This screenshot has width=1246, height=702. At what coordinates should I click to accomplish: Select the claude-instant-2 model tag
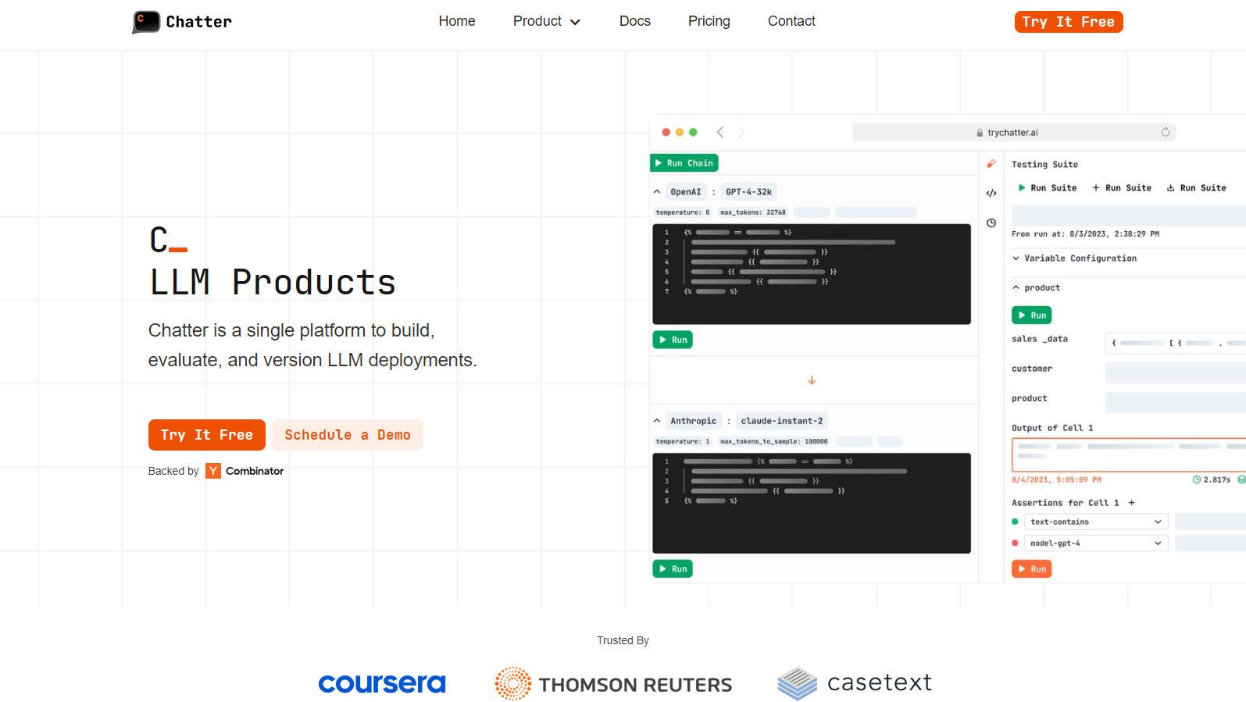(782, 421)
